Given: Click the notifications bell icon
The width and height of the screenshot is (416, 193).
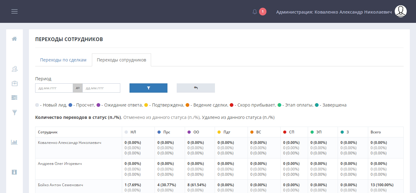Looking at the screenshot, I should click(255, 12).
